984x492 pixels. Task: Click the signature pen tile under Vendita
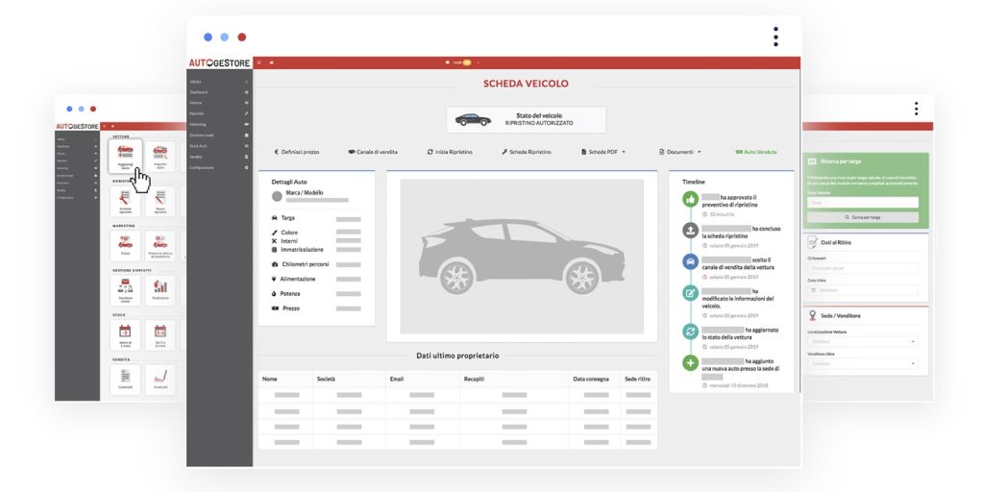(160, 380)
